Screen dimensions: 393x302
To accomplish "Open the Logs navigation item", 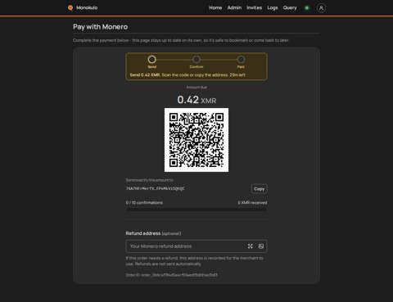I will pyautogui.click(x=273, y=7).
